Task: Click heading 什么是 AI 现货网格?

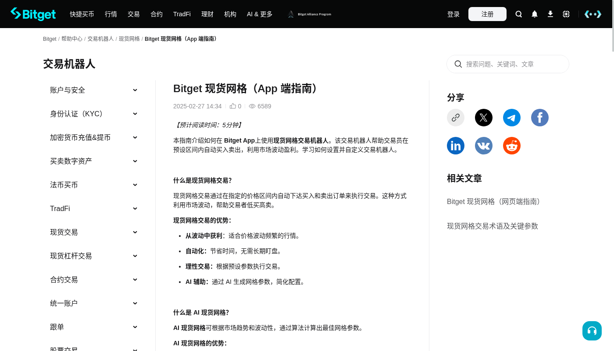Action: click(x=201, y=312)
